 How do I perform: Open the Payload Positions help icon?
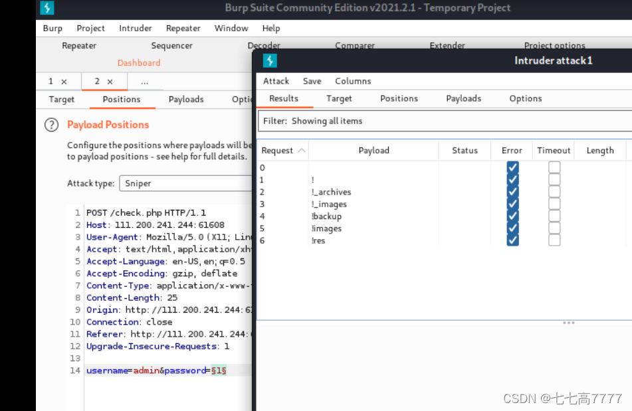coord(52,125)
